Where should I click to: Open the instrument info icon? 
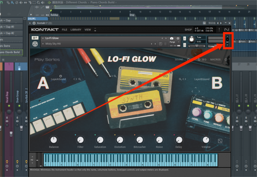(178, 38)
